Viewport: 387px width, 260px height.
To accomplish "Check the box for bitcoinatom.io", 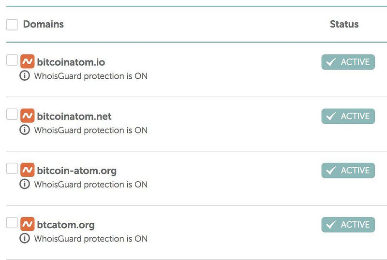I will [x=12, y=60].
